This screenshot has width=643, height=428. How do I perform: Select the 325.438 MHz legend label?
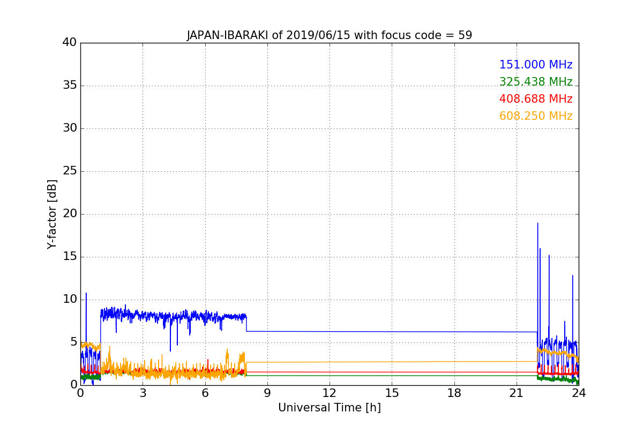click(x=536, y=82)
